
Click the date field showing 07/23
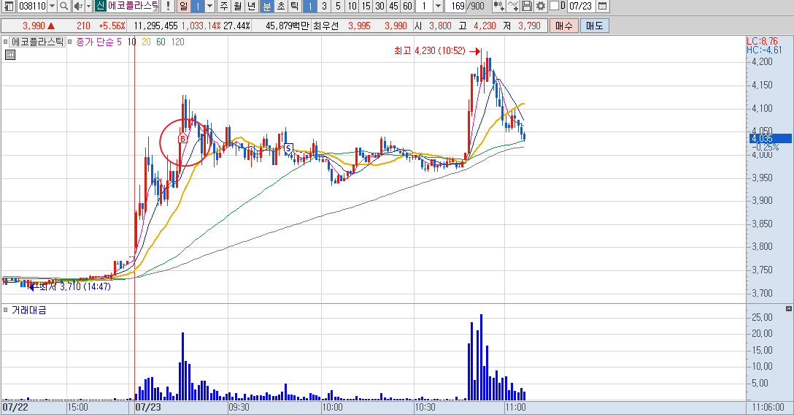[x=580, y=6]
